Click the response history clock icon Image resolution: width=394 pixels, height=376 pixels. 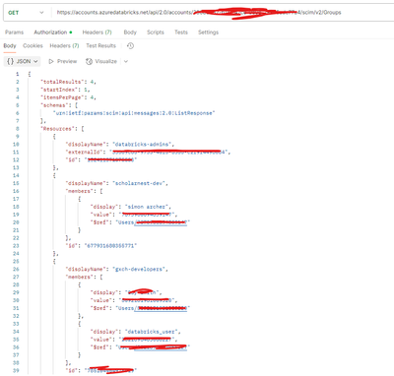[x=130, y=46]
